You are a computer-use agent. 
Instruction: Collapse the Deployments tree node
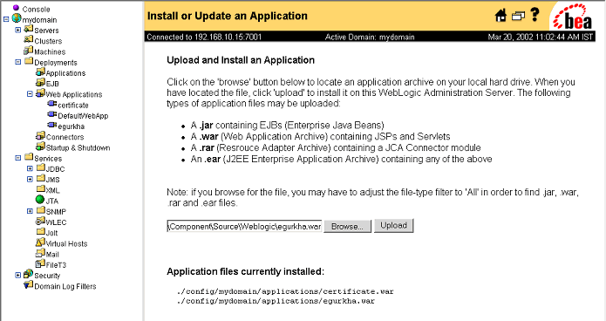[18, 62]
